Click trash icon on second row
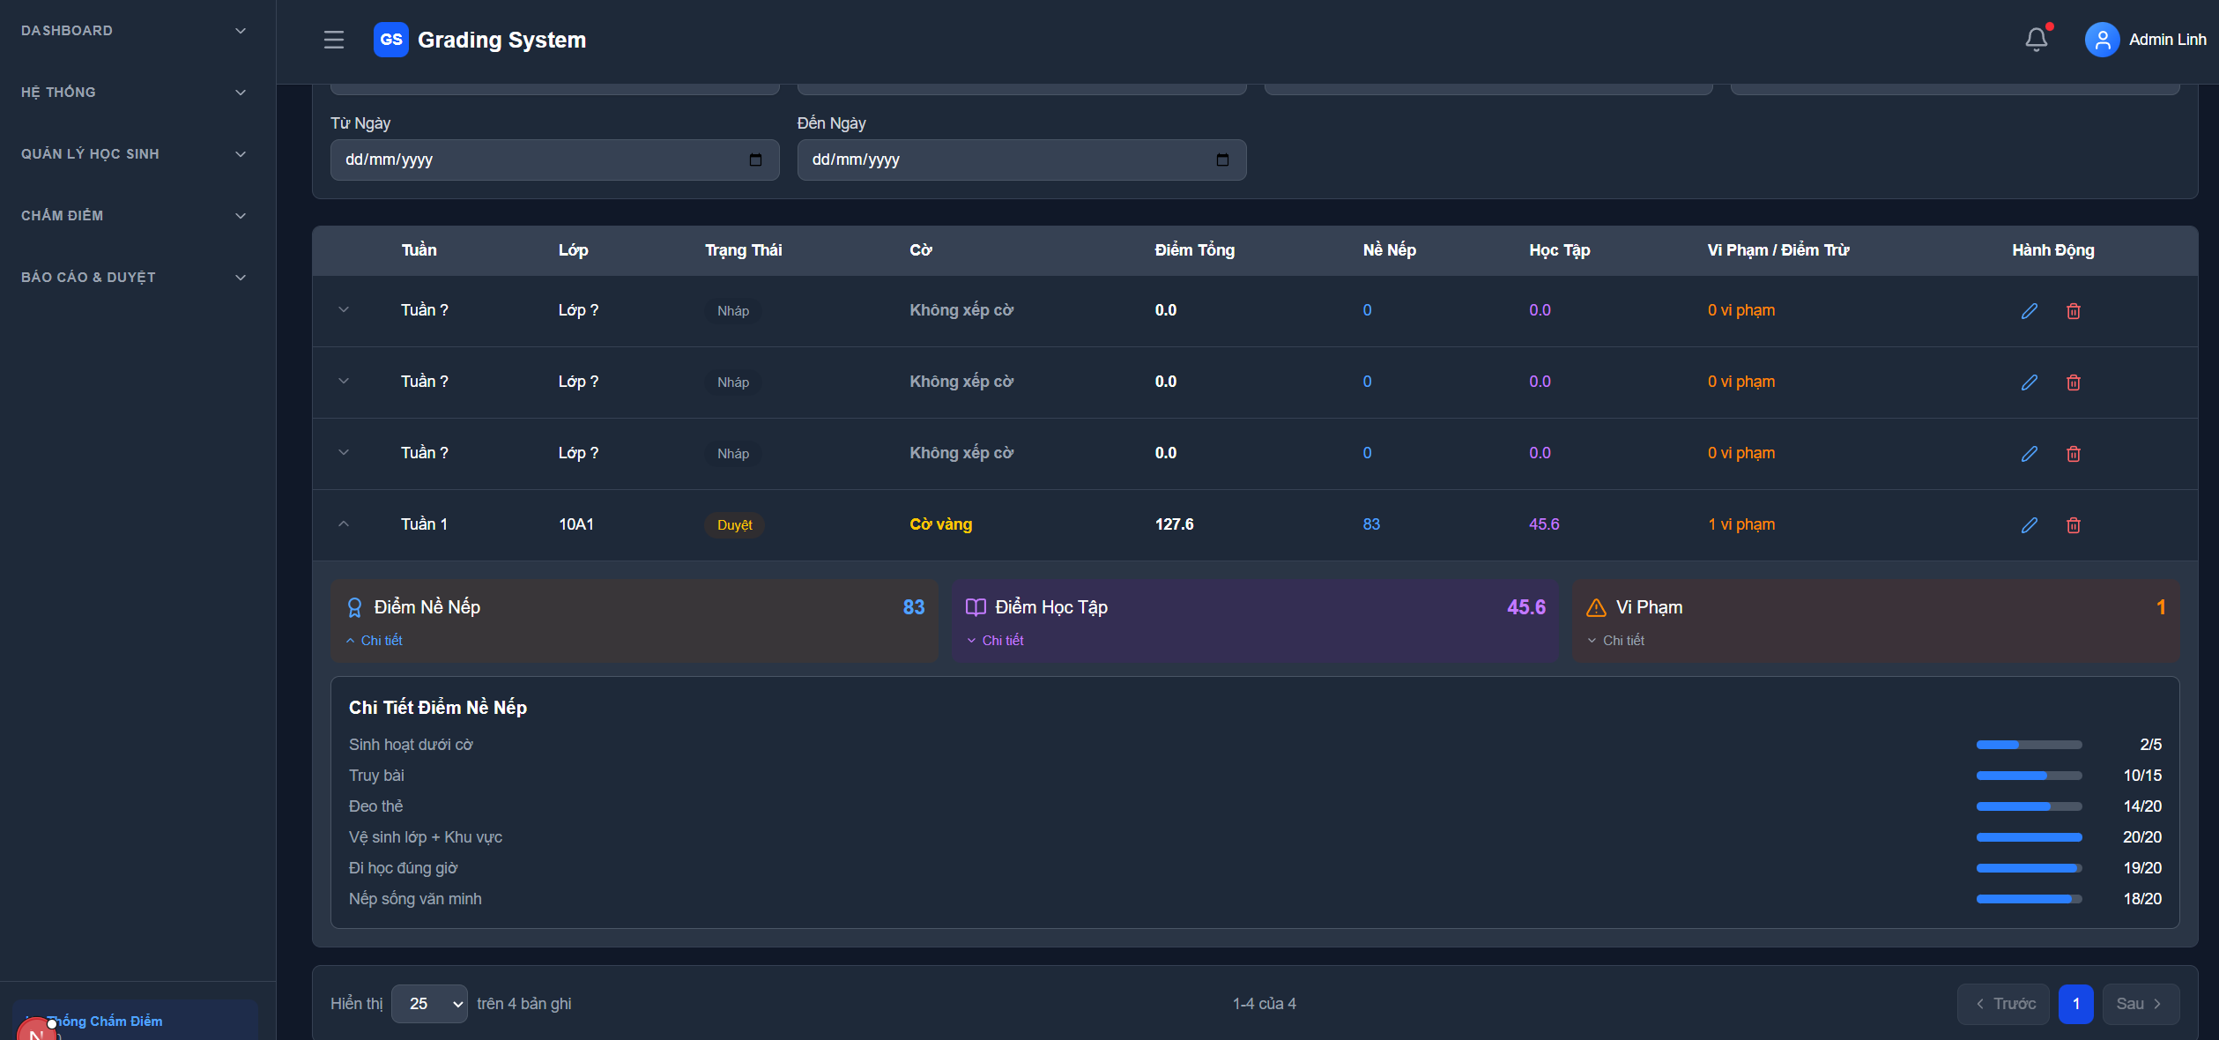The image size is (2219, 1040). pyautogui.click(x=2073, y=383)
